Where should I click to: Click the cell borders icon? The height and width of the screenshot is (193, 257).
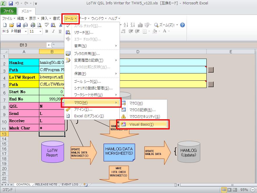click(x=145, y=31)
